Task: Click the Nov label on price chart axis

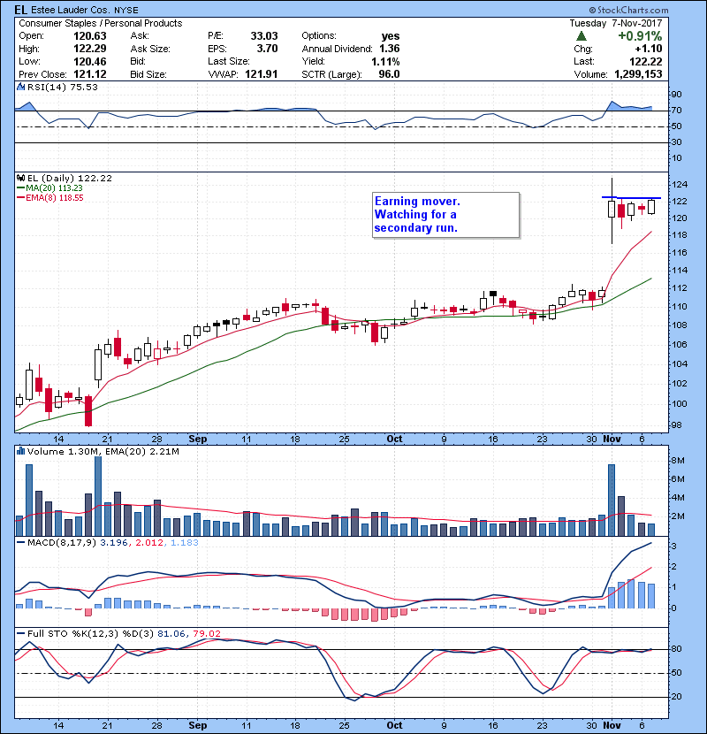Action: 612,439
